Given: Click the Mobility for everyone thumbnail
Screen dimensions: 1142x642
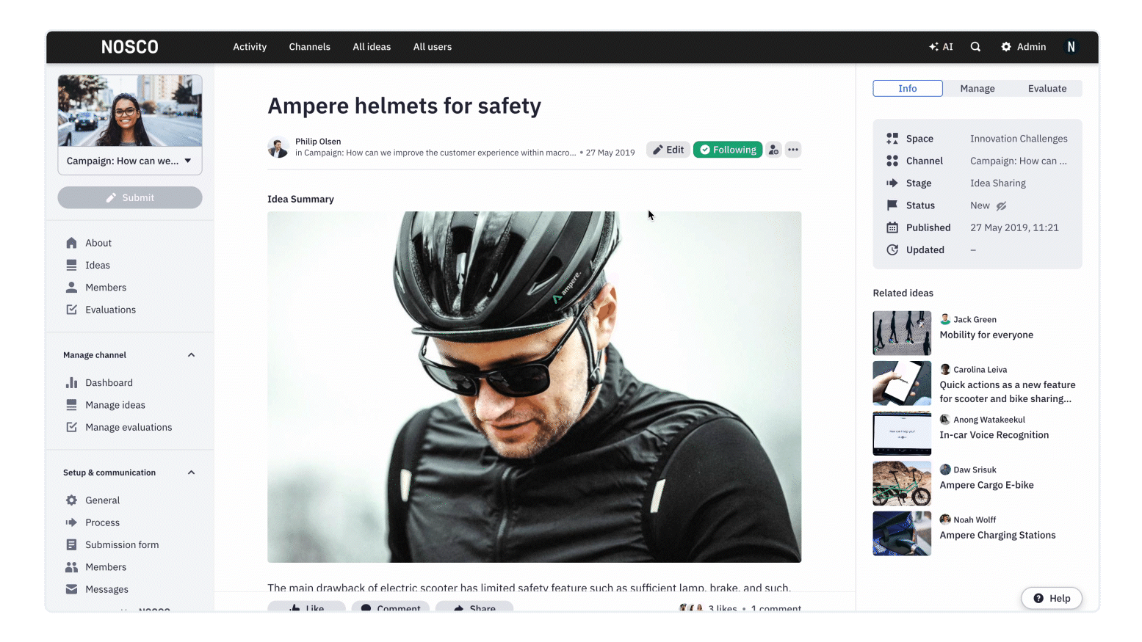Looking at the screenshot, I should click(x=902, y=333).
